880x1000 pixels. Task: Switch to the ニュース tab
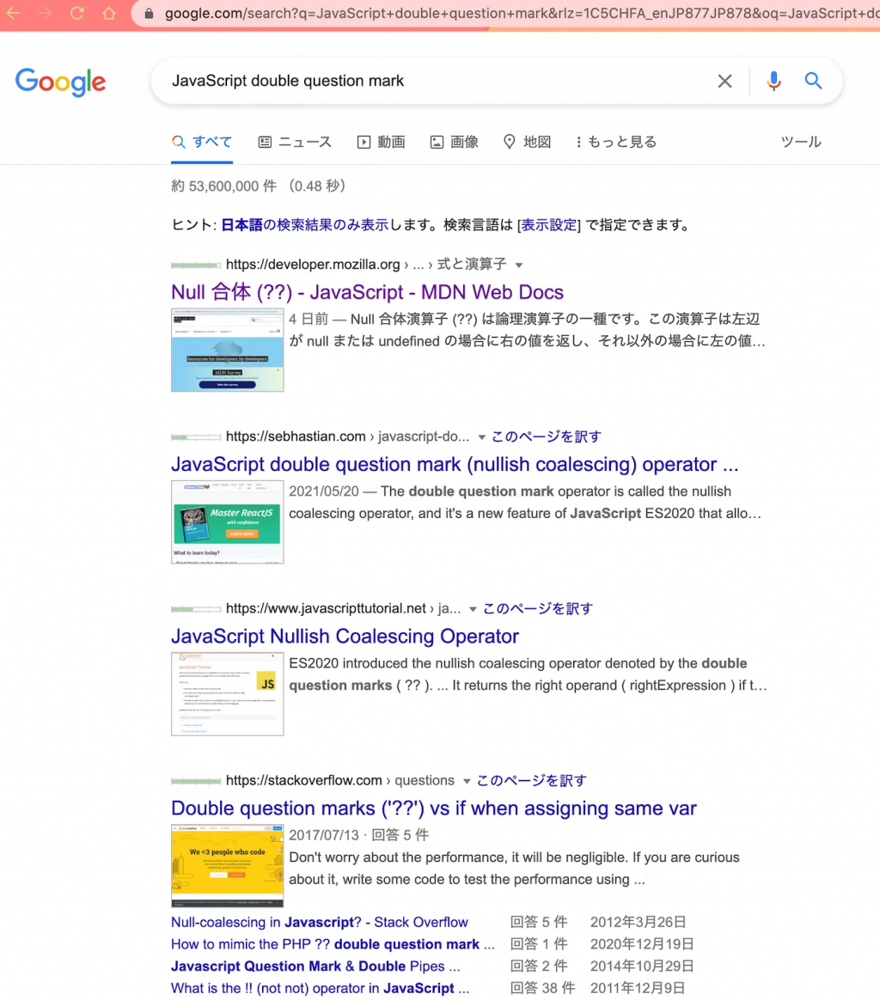295,142
